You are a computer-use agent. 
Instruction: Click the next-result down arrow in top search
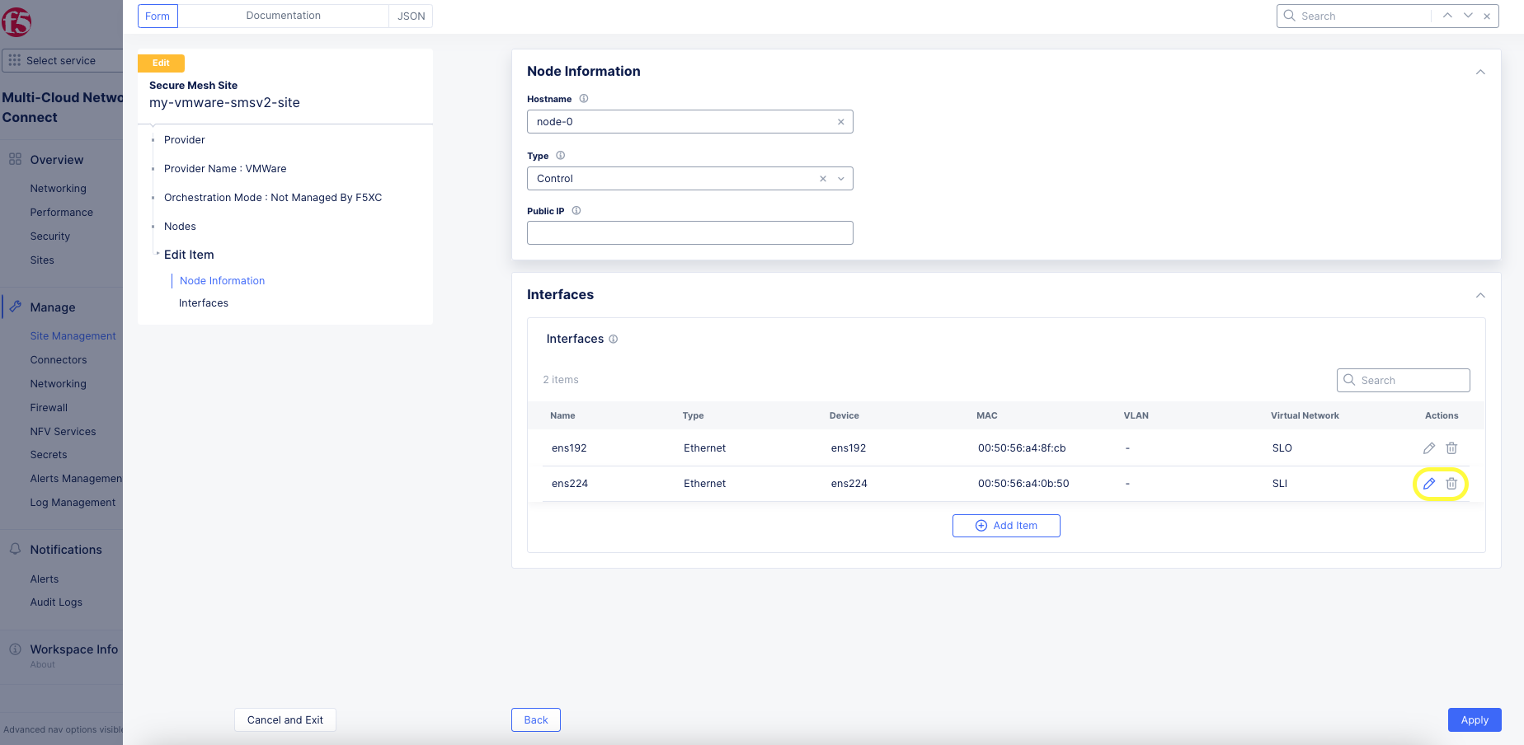[1468, 15]
